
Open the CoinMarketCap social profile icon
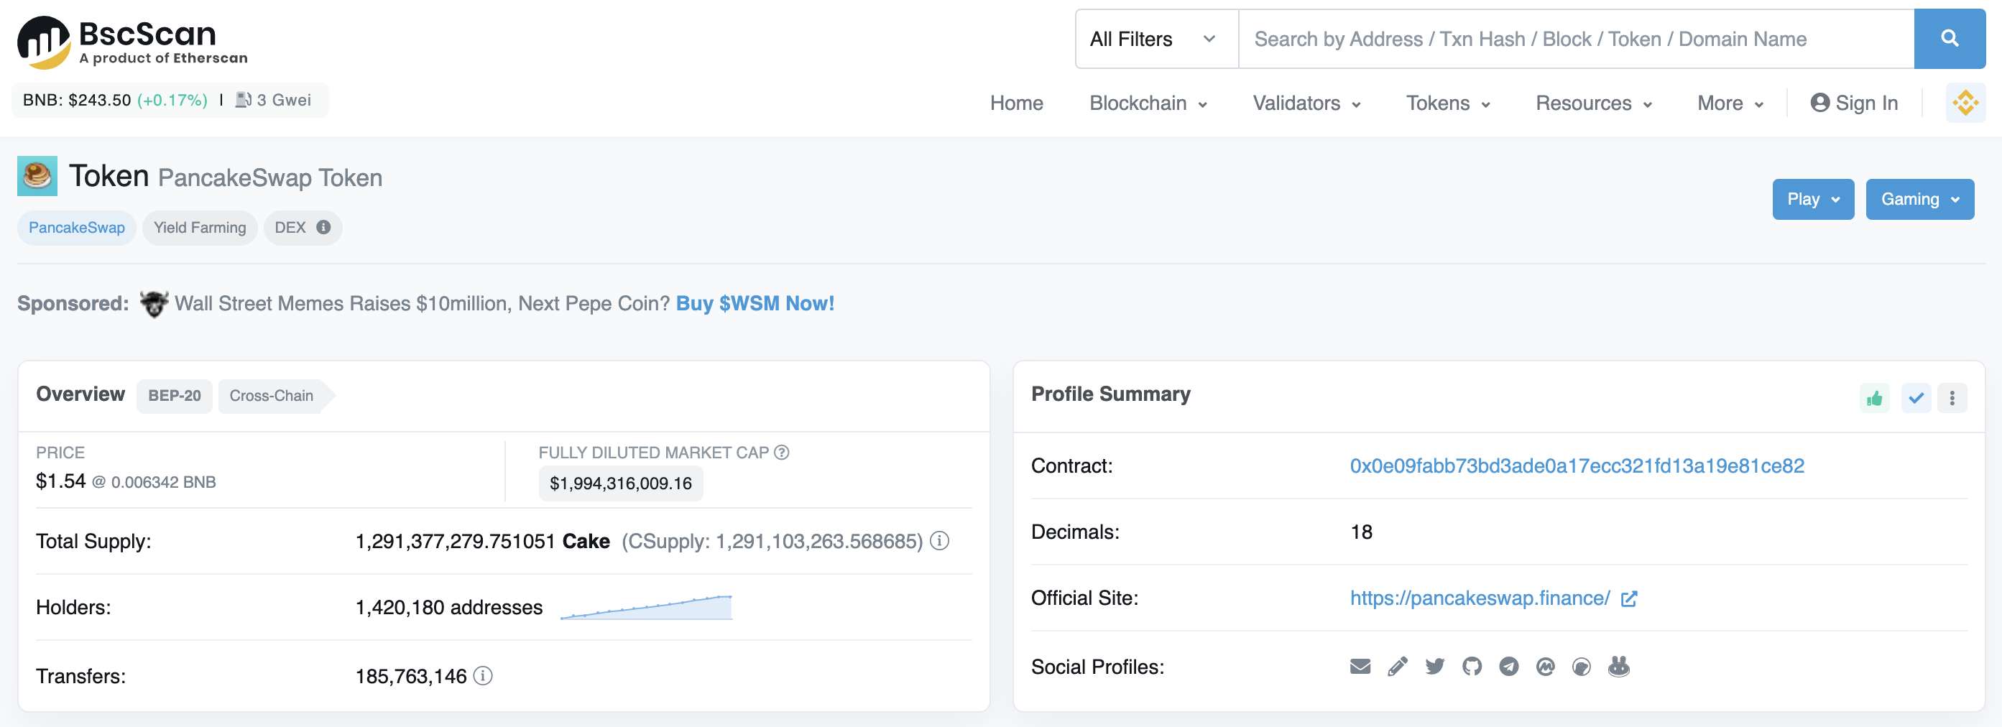coord(1545,667)
